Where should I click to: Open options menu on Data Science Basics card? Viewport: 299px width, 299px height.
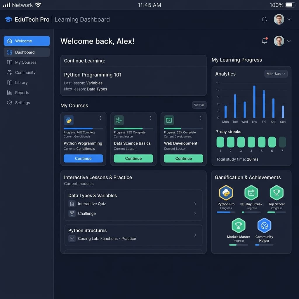point(151,118)
